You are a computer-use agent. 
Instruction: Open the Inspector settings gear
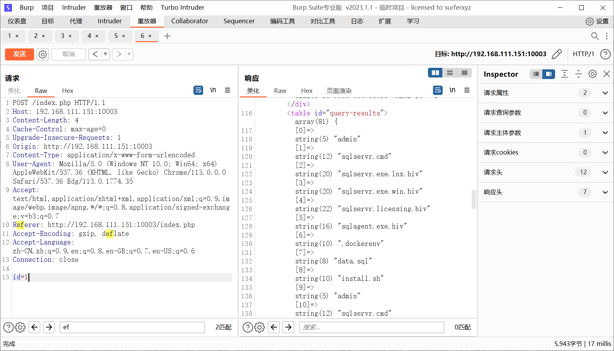click(x=592, y=74)
